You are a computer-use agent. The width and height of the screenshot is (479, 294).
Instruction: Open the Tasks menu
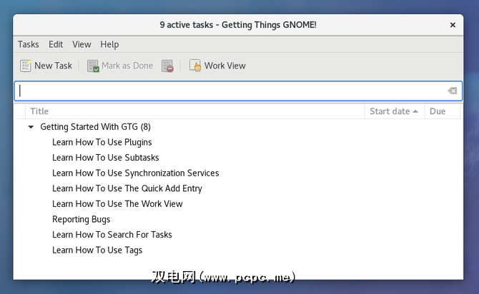click(x=29, y=44)
